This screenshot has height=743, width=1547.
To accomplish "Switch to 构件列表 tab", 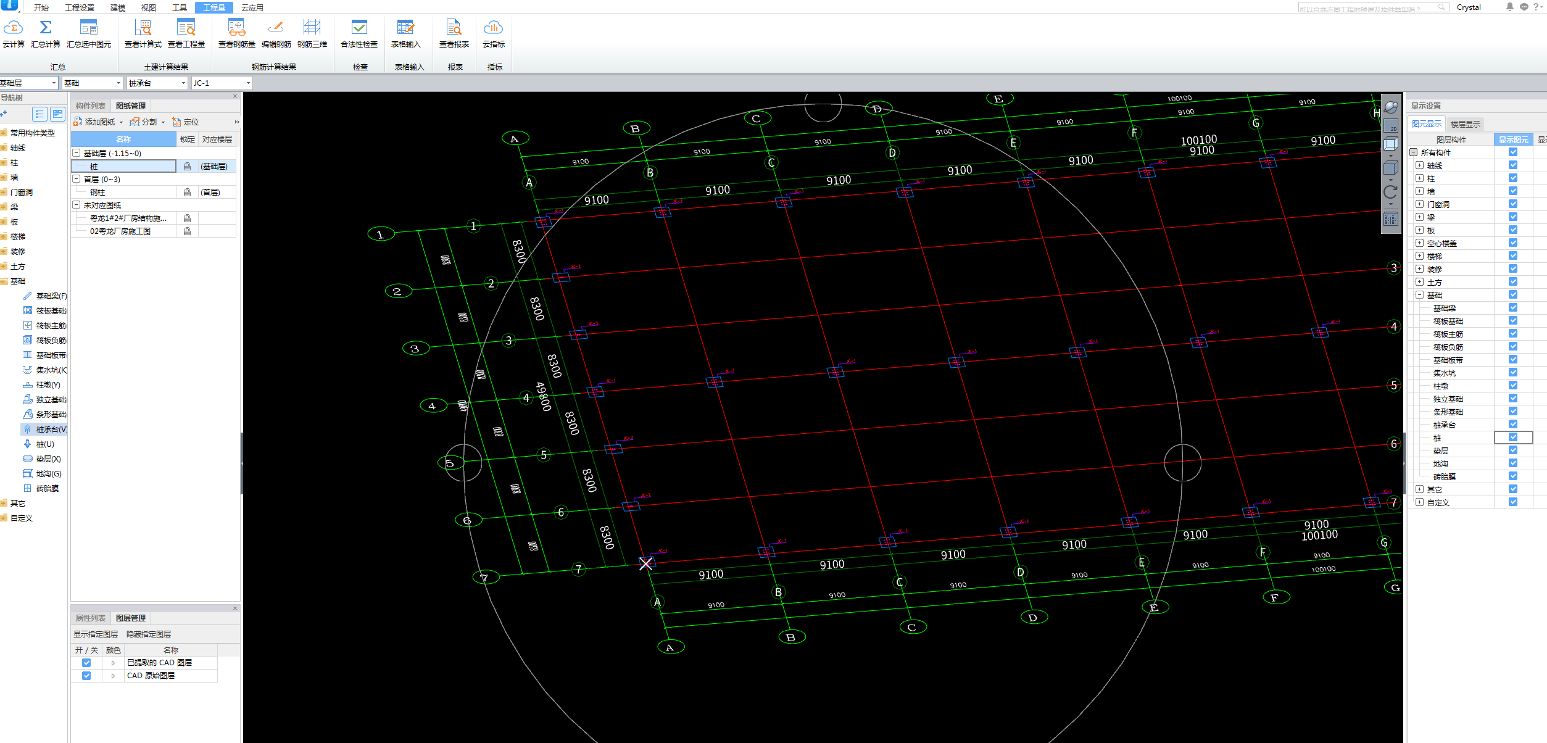I will (91, 106).
